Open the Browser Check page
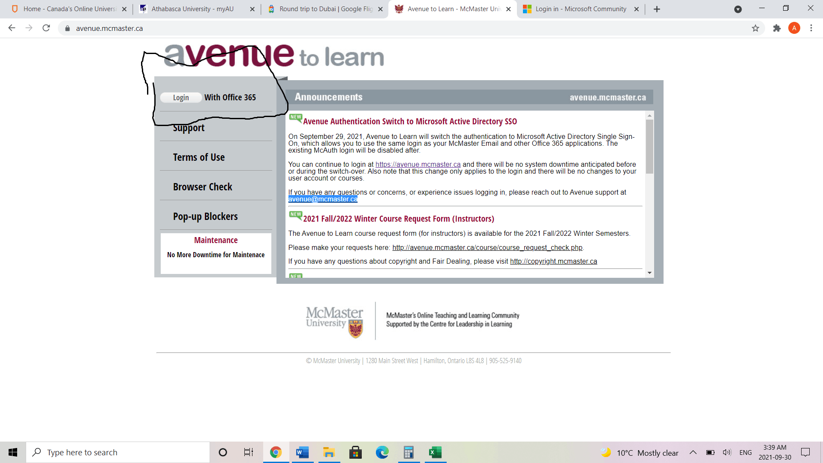Viewport: 823px width, 463px height. click(x=202, y=187)
